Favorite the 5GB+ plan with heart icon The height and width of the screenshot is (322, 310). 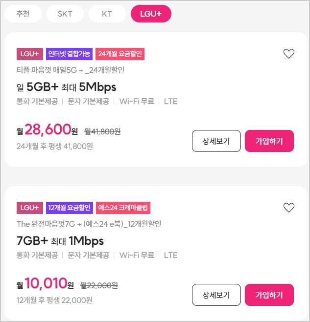(x=289, y=54)
